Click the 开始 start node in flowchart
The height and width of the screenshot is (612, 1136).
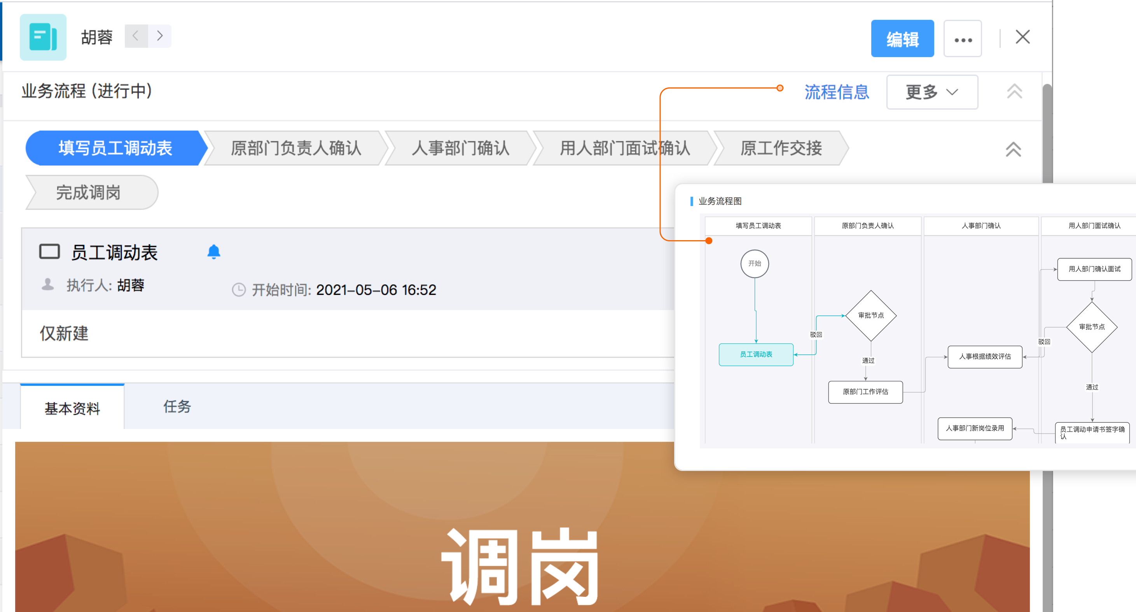(x=754, y=263)
